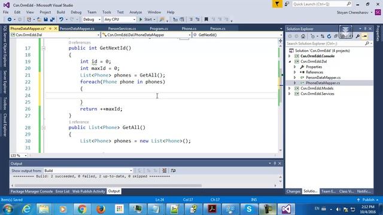Open Properties via the Solution Explorer wrench icon

(358, 36)
